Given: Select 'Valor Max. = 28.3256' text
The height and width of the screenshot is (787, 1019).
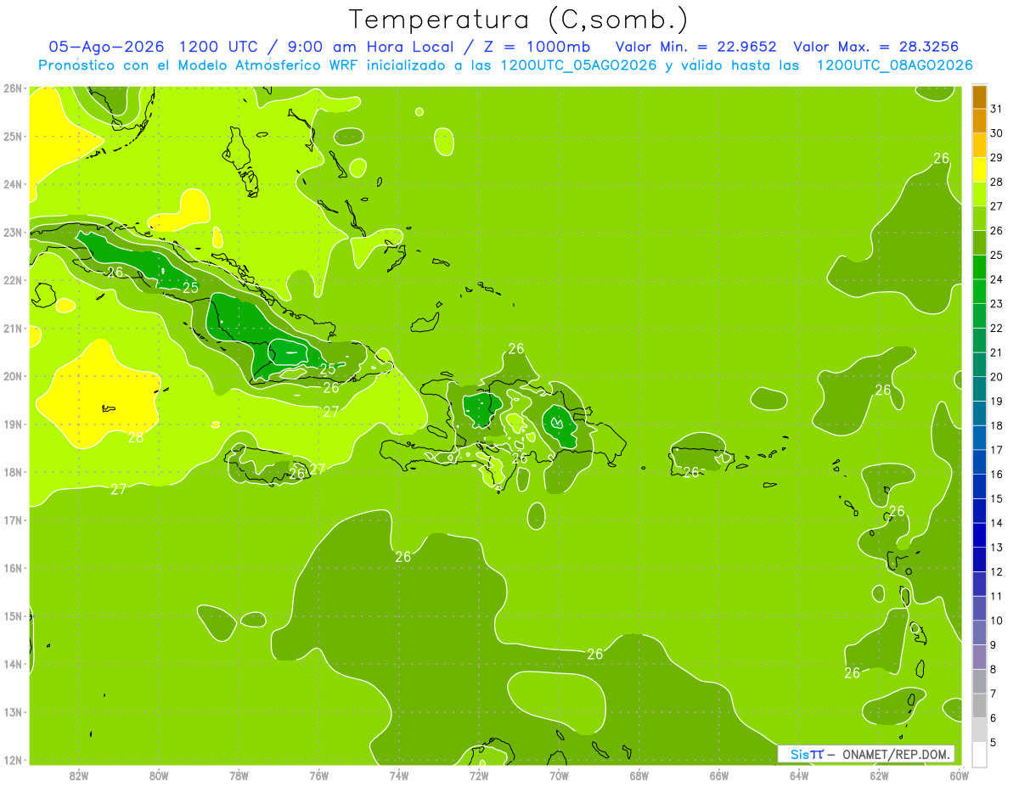Looking at the screenshot, I should [876, 47].
